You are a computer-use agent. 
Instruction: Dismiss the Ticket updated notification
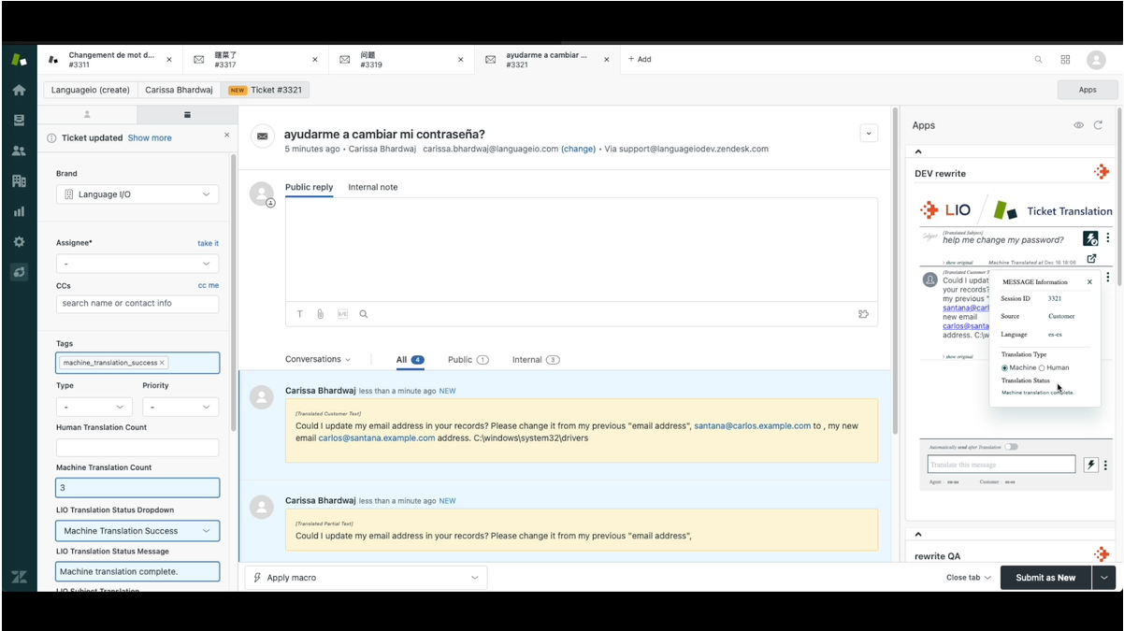[x=226, y=136]
